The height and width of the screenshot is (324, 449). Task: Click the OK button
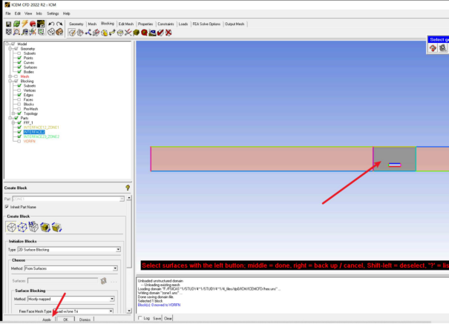(65, 320)
